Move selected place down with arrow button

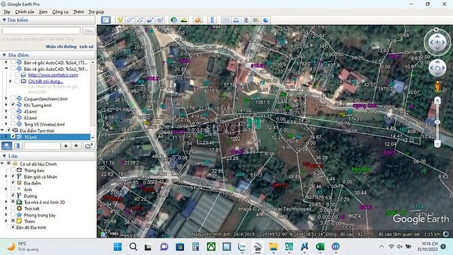76,146
